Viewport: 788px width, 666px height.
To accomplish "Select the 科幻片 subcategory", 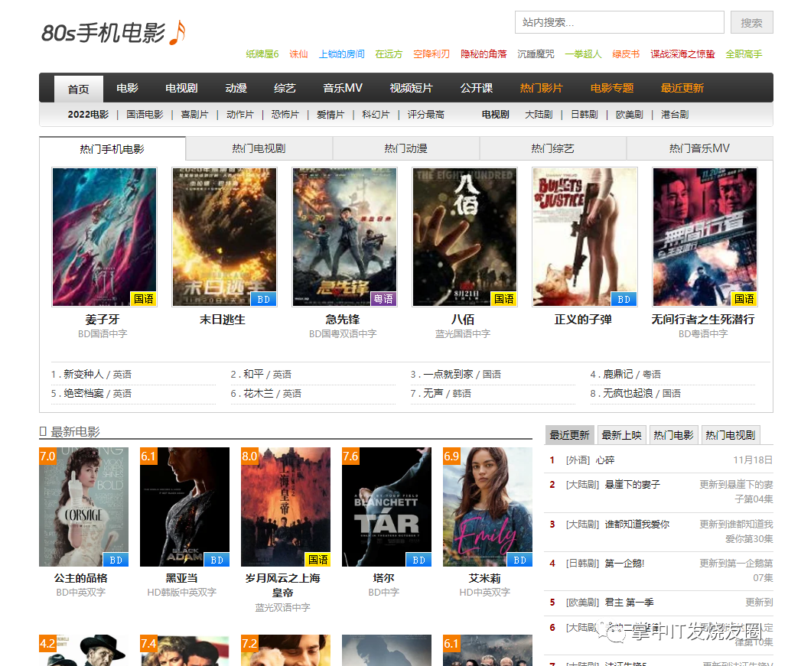I will click(x=376, y=115).
